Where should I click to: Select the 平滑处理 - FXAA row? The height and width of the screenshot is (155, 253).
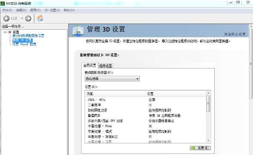point(146,126)
